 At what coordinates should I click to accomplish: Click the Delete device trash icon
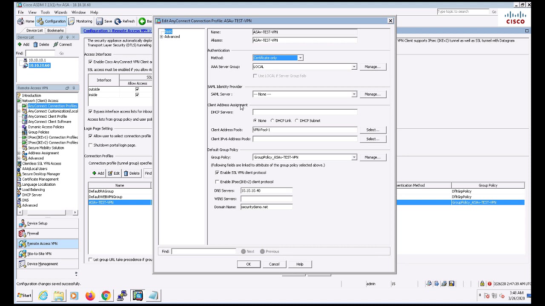coord(36,45)
